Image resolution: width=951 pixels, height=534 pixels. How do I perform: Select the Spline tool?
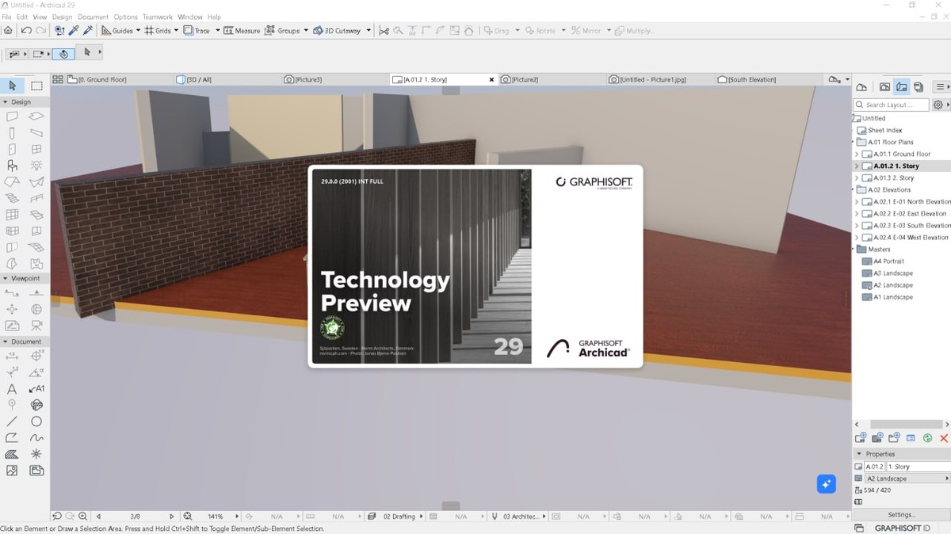click(x=36, y=437)
